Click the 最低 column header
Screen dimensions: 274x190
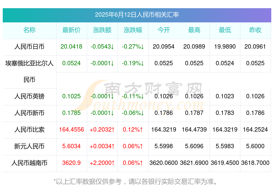point(225,30)
